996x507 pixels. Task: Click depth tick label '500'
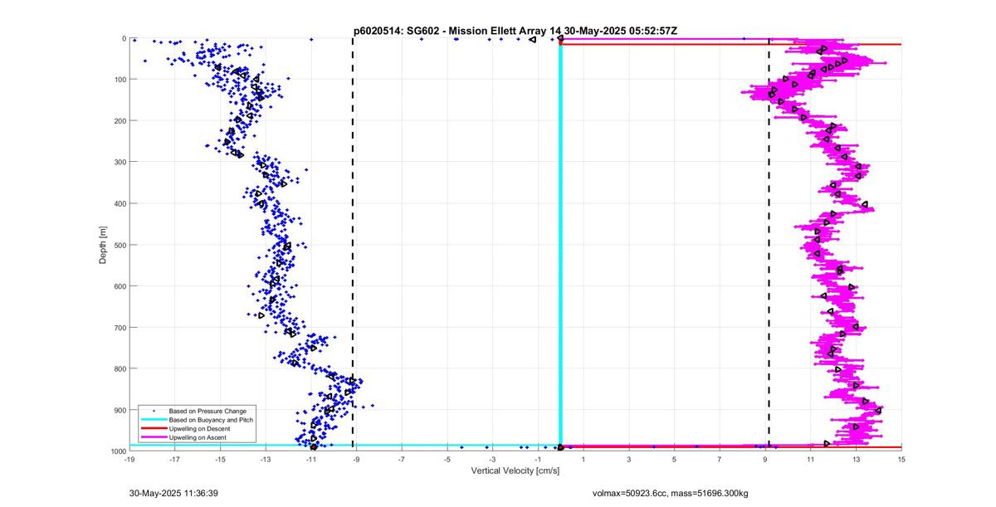point(120,245)
